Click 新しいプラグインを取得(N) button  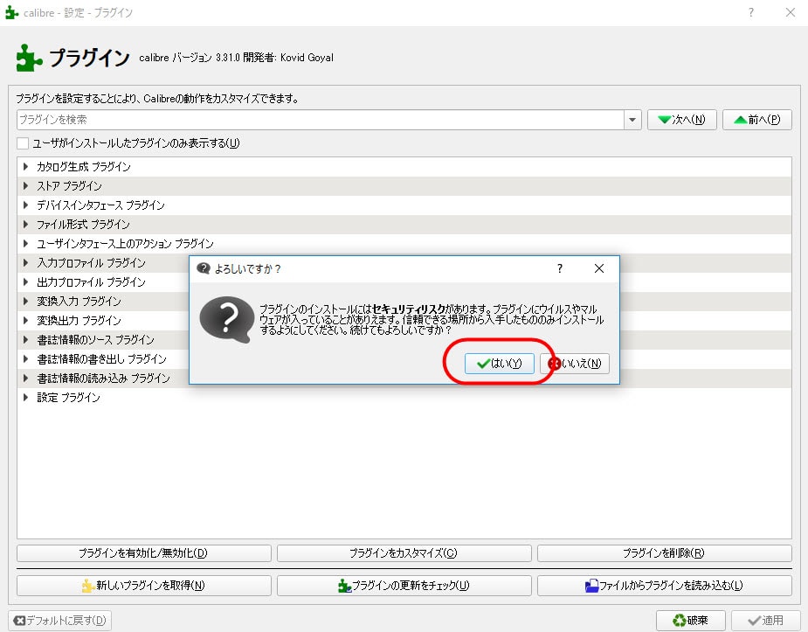tap(144, 586)
